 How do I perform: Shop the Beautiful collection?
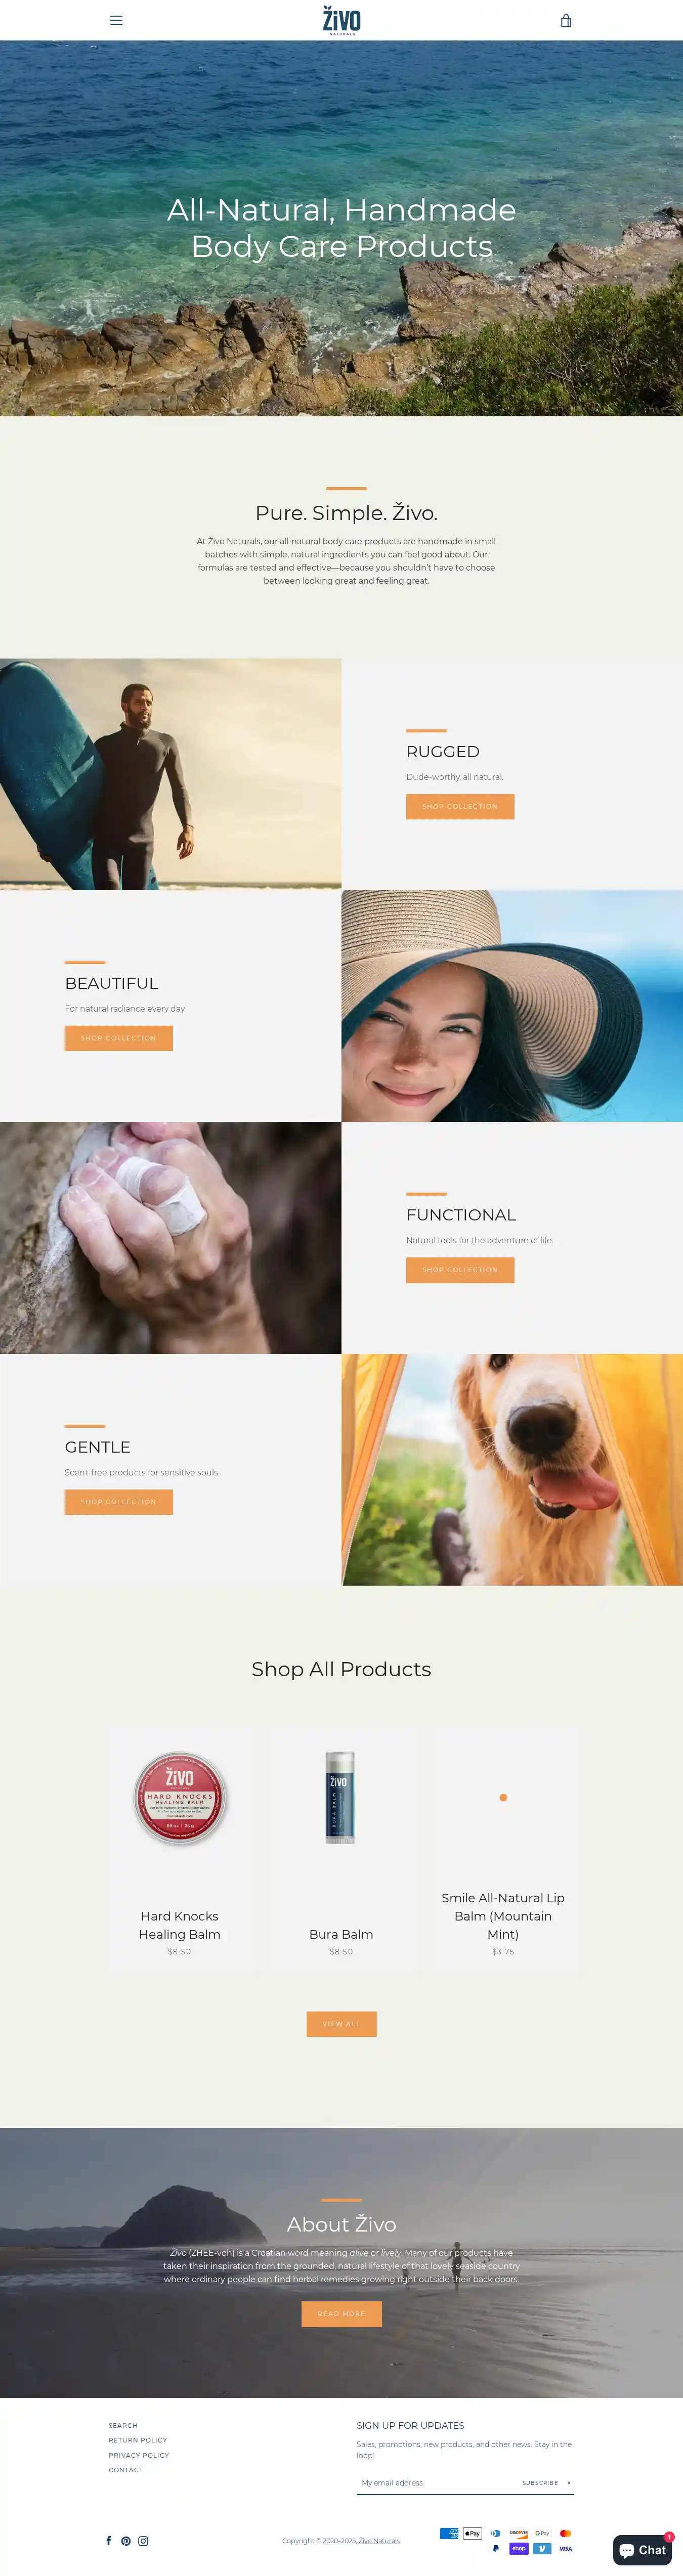coord(119,1038)
